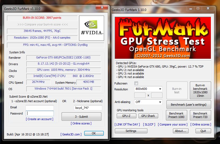Open Online scores link in main window
The height and width of the screenshot is (144, 220).
[x=201, y=124]
